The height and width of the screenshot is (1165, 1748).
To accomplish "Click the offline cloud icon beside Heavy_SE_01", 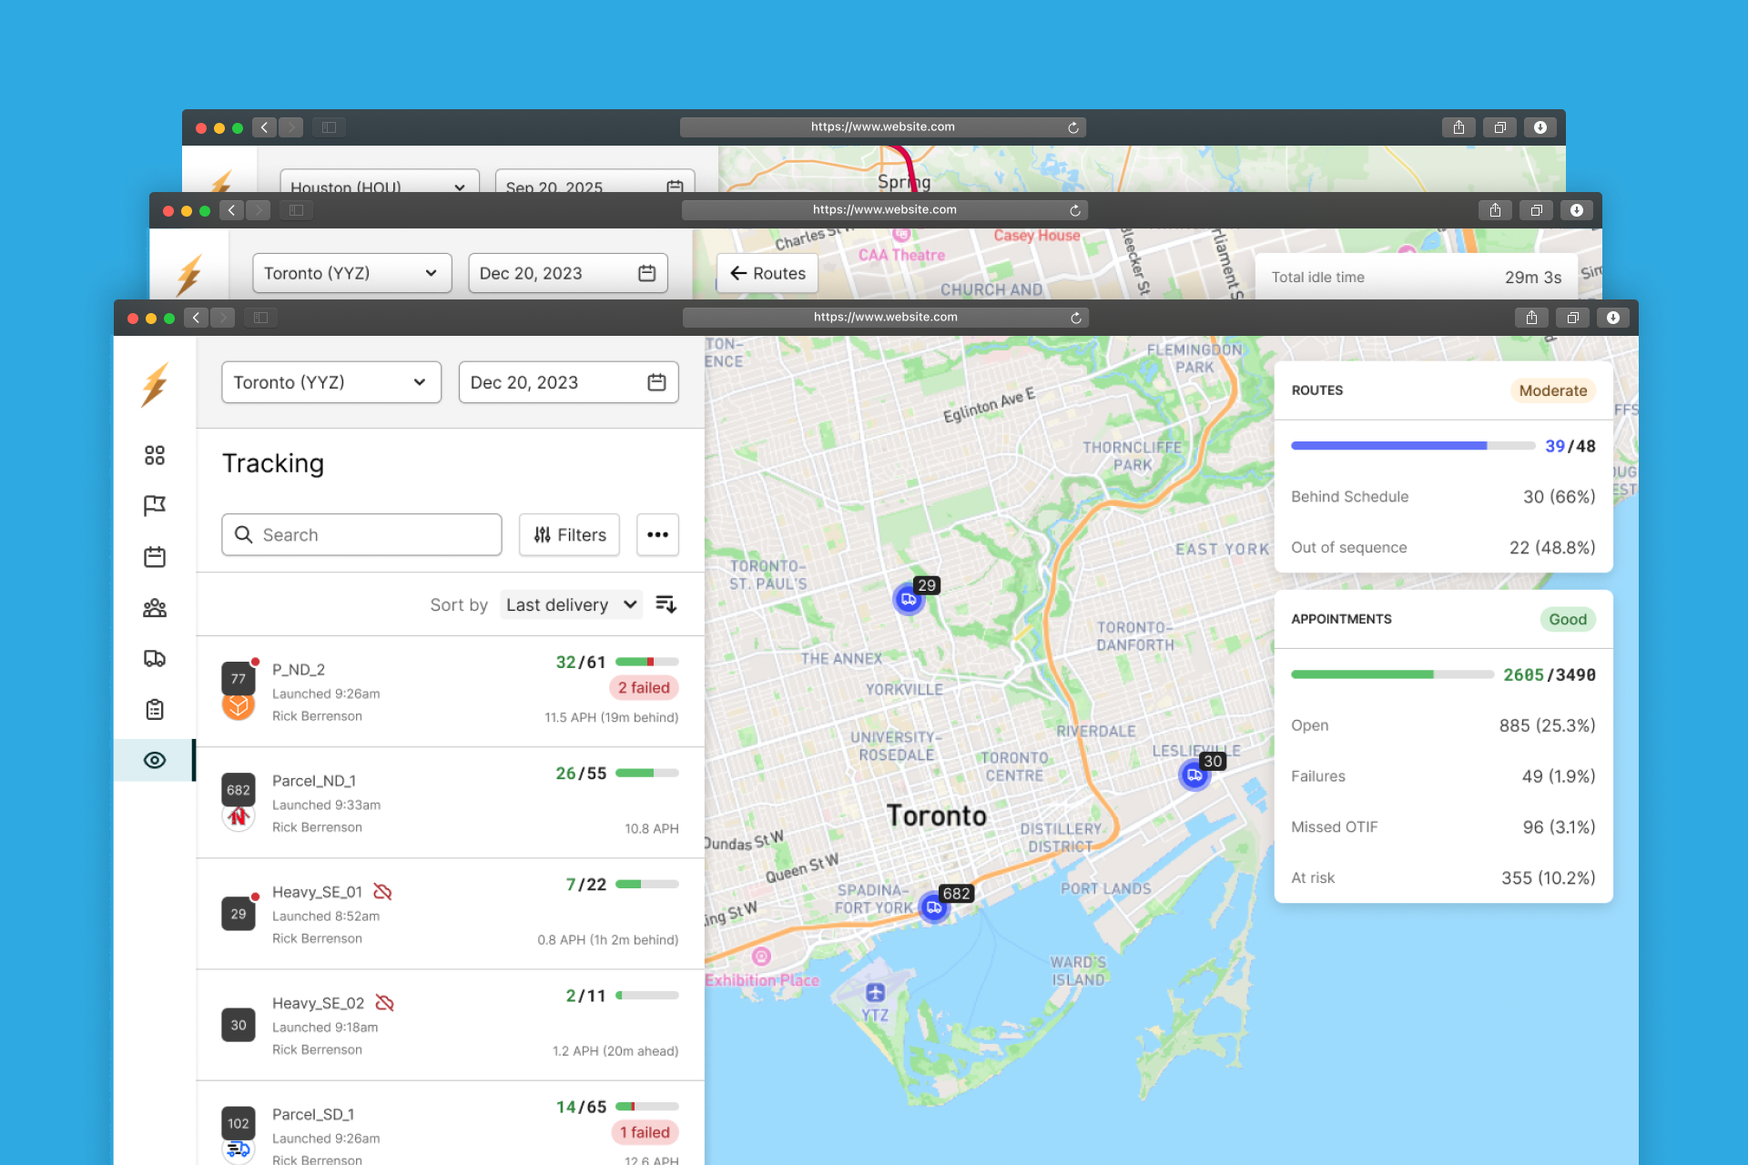I will point(382,892).
